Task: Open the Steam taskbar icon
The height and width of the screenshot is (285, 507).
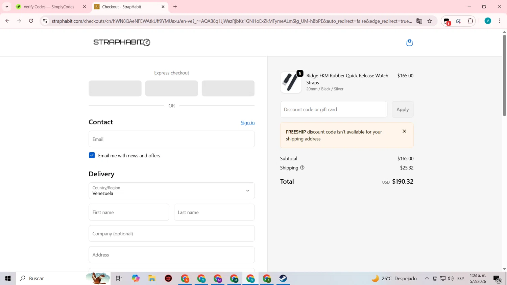Action: point(283,279)
